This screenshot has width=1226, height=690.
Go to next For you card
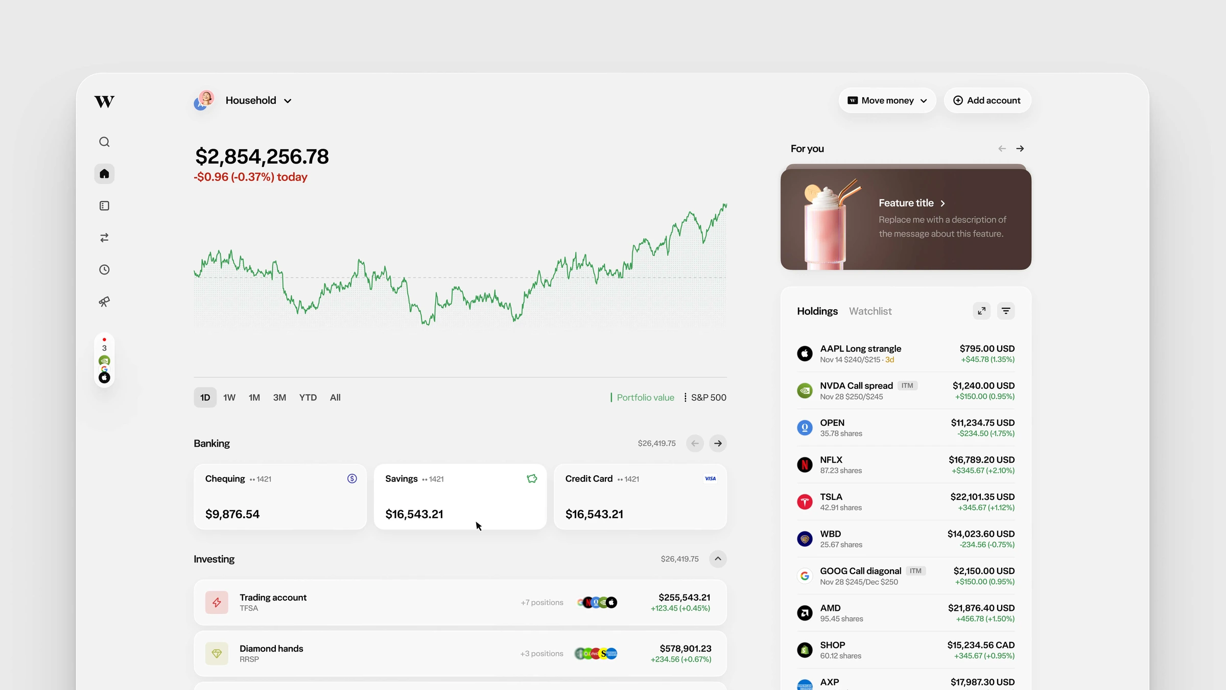tap(1020, 149)
